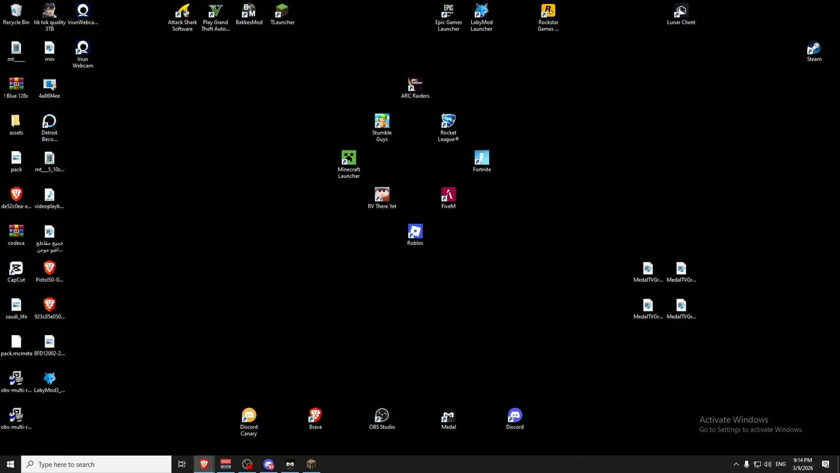
Task: Select the Fortnite desktop icon
Action: coord(482,162)
